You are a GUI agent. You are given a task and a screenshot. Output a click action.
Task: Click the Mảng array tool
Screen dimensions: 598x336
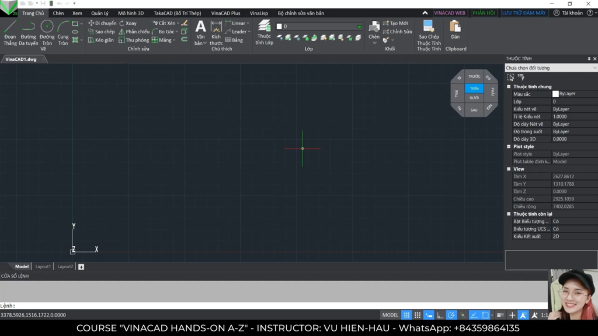click(162, 40)
